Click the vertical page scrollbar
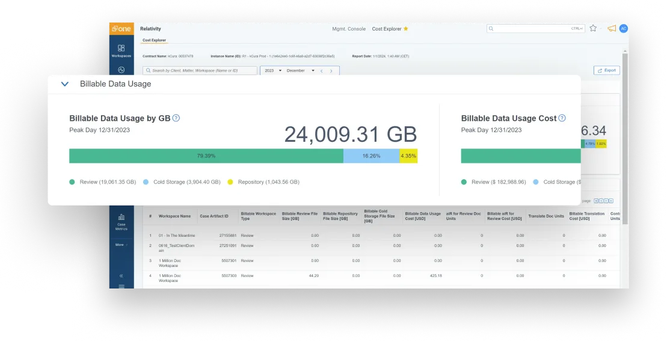Image resolution: width=667 pixels, height=342 pixels. 625,140
